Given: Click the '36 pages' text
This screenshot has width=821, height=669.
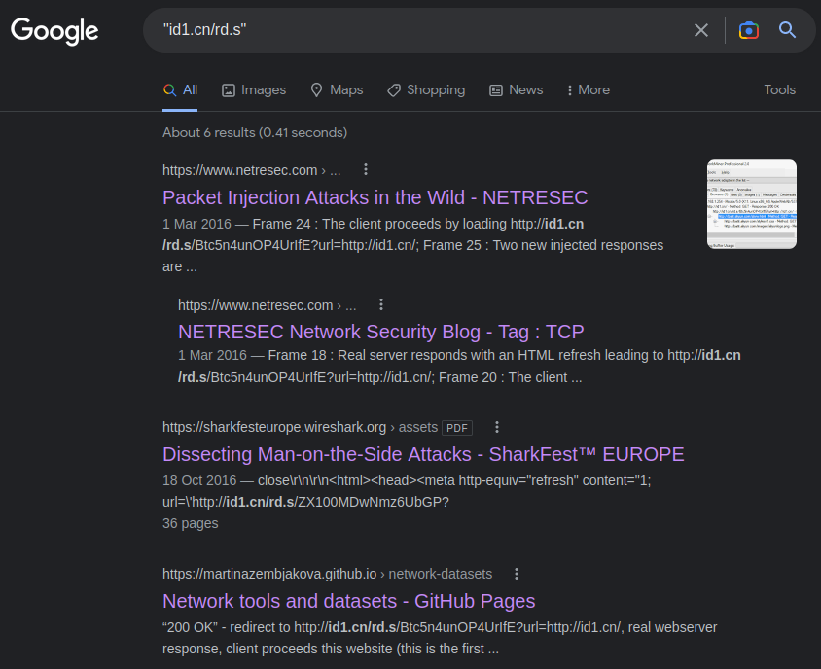Looking at the screenshot, I should (x=190, y=523).
